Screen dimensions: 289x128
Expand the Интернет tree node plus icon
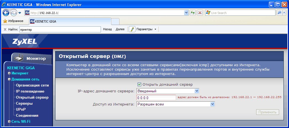coord(9,73)
